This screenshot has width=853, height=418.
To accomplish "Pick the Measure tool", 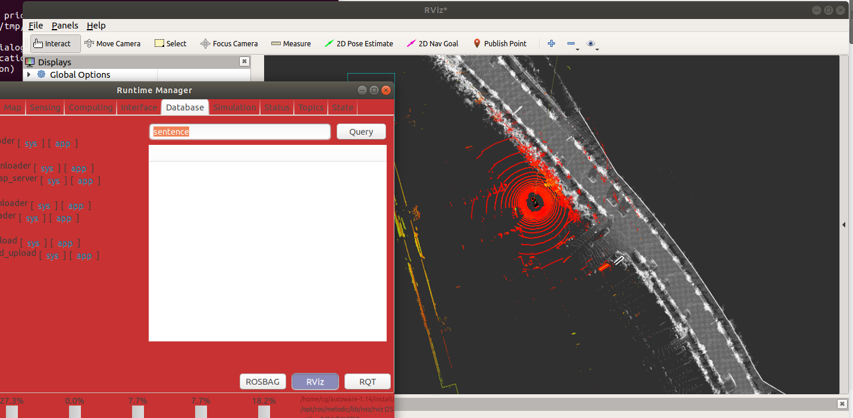I will (x=291, y=43).
